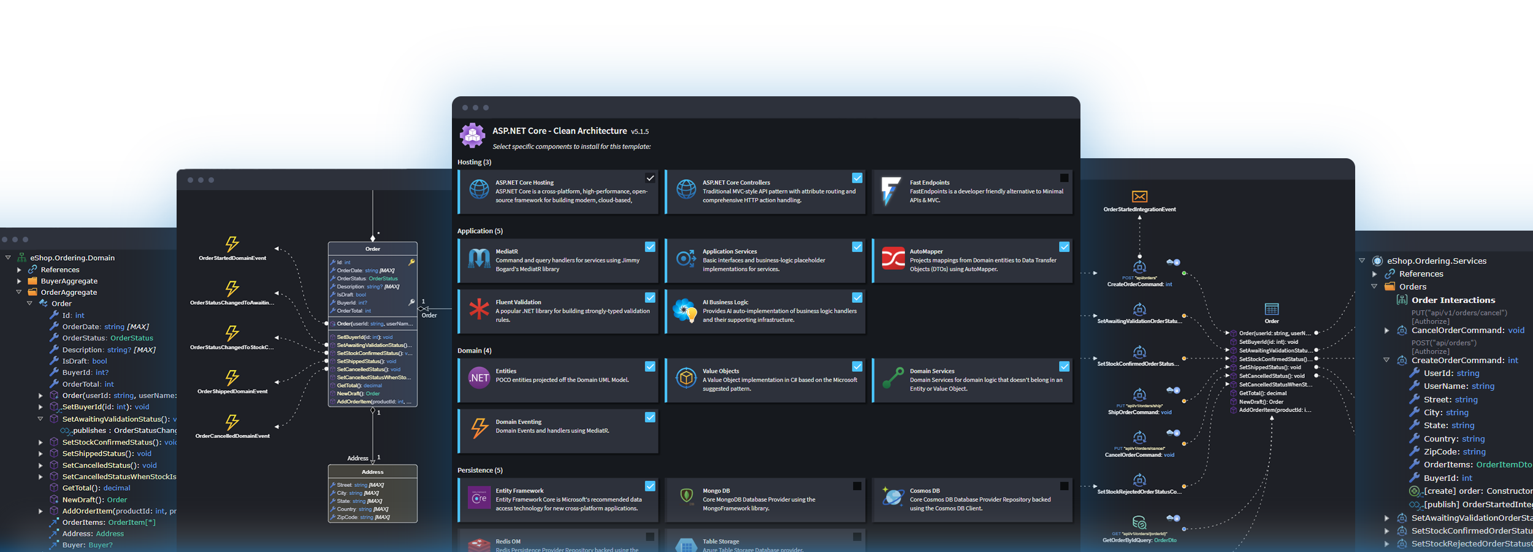Image resolution: width=1533 pixels, height=552 pixels.
Task: Click the AutoMapper red icon
Action: (893, 259)
